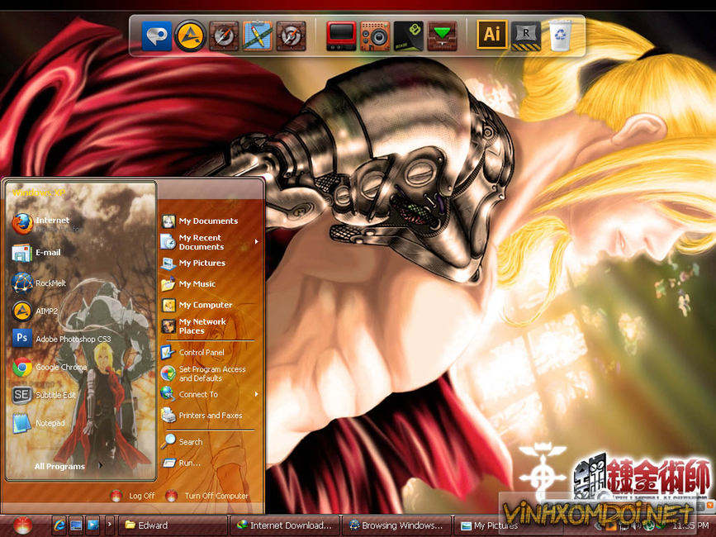
Task: Expand the Quick Launch overflow chevron
Action: pos(109,525)
